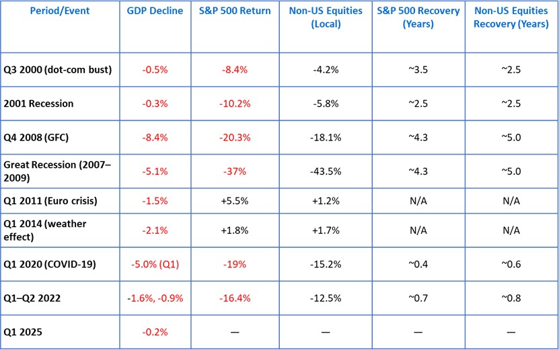Click the Q1 2011 (Euro crisis) label
Image resolution: width=559 pixels, height=350 pixels.
[52, 201]
